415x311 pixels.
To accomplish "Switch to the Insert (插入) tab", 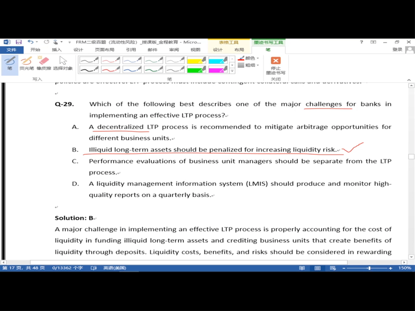I will coord(57,50).
